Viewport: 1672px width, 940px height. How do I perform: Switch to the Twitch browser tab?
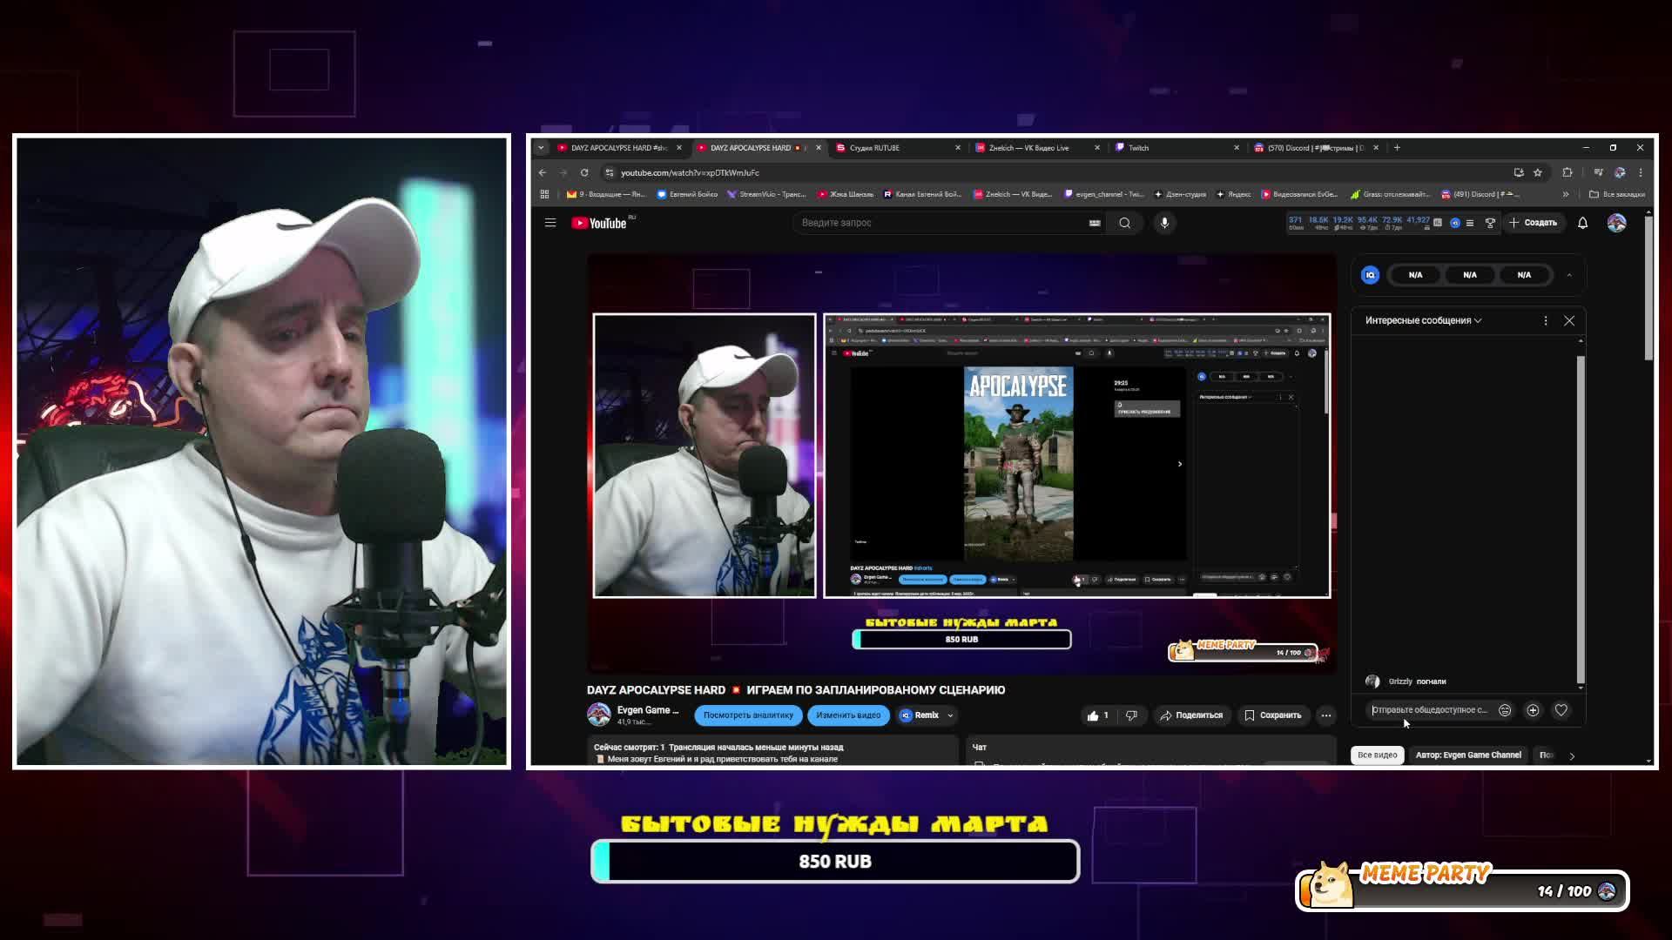(1138, 148)
